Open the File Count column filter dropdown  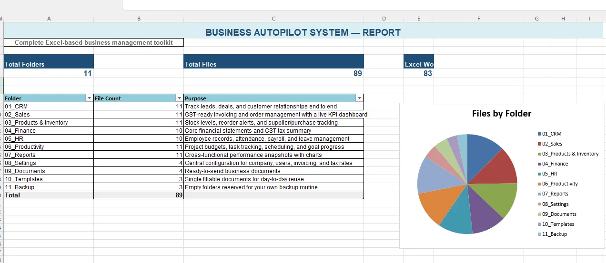point(179,98)
